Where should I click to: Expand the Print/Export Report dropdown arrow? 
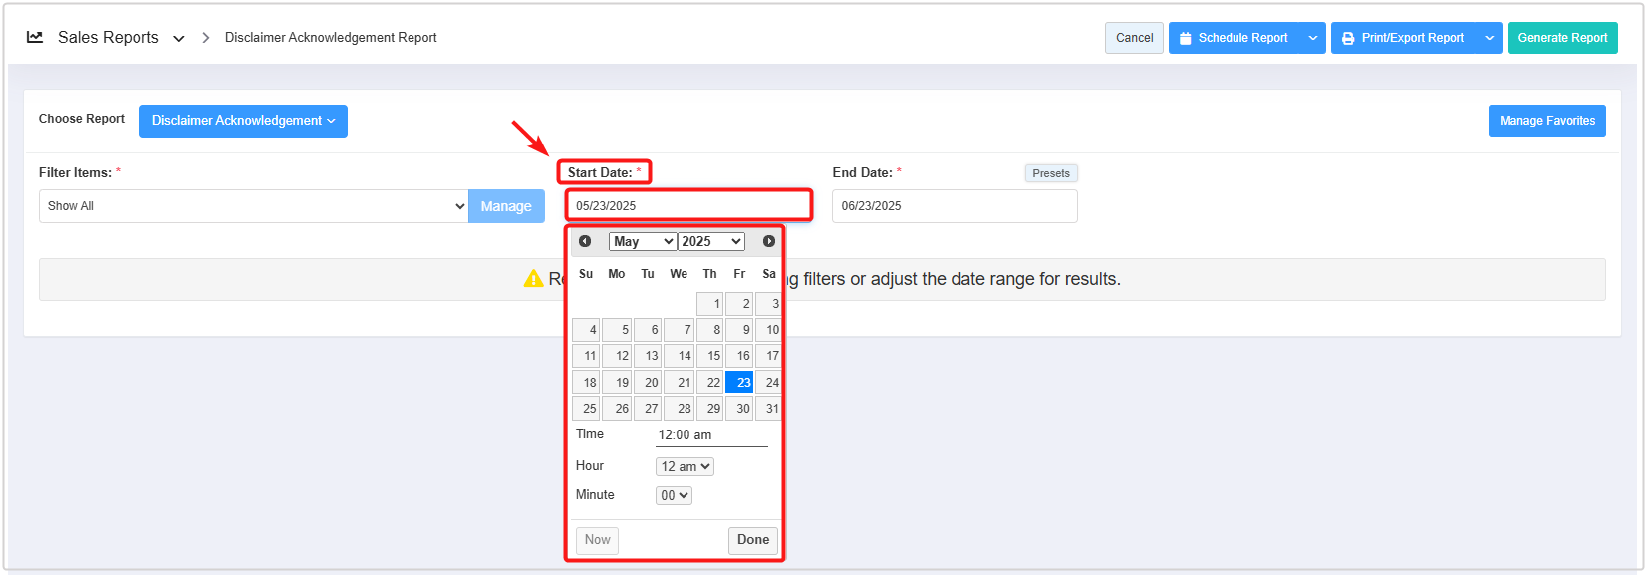click(x=1489, y=38)
